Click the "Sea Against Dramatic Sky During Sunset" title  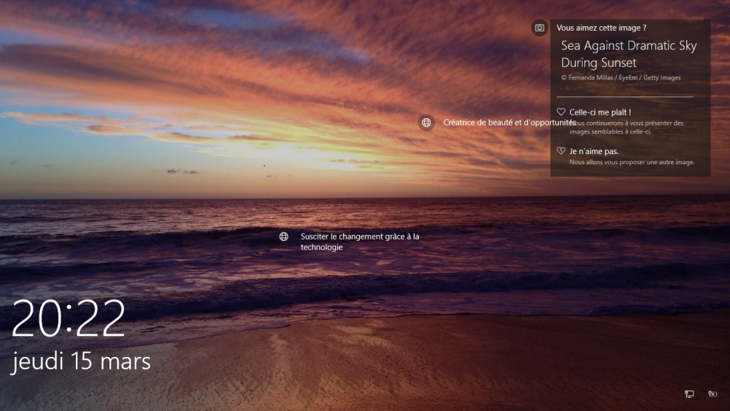click(x=629, y=54)
